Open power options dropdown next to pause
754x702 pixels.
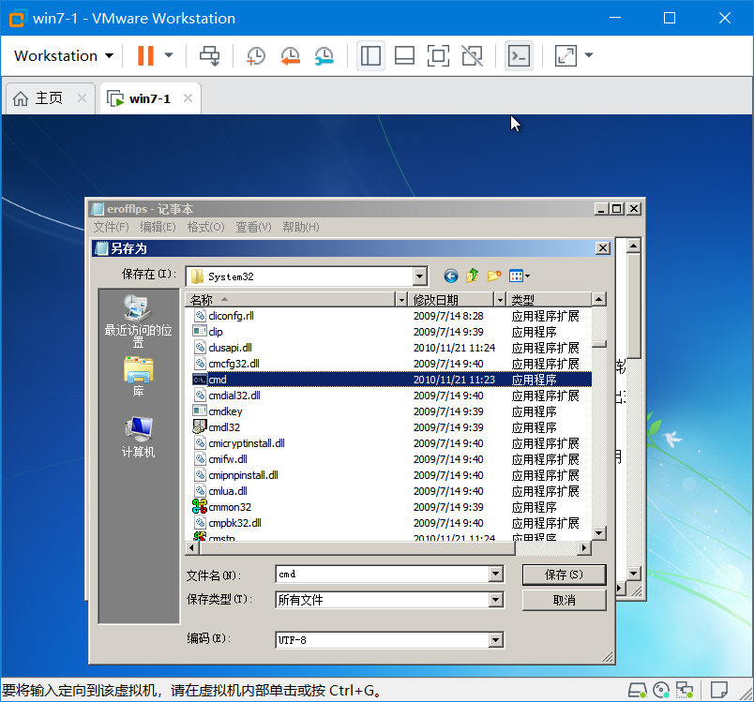169,55
